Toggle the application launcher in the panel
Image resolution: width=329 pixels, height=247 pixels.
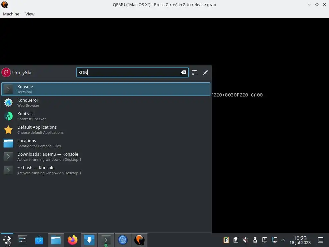7,240
